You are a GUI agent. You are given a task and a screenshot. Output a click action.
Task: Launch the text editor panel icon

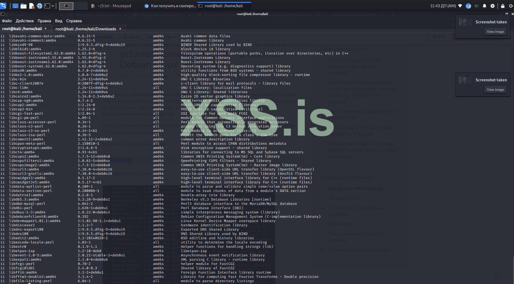(x=32, y=6)
